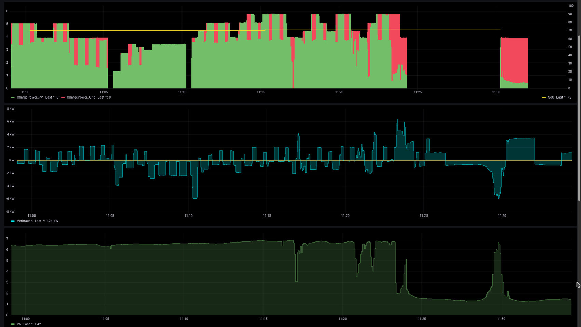
Task: Toggle the PV series legend label
Action: (19, 324)
